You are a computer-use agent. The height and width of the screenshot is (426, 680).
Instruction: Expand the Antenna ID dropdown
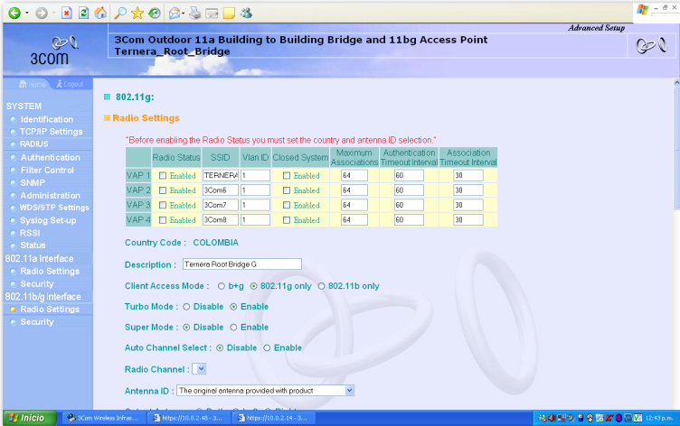[349, 391]
